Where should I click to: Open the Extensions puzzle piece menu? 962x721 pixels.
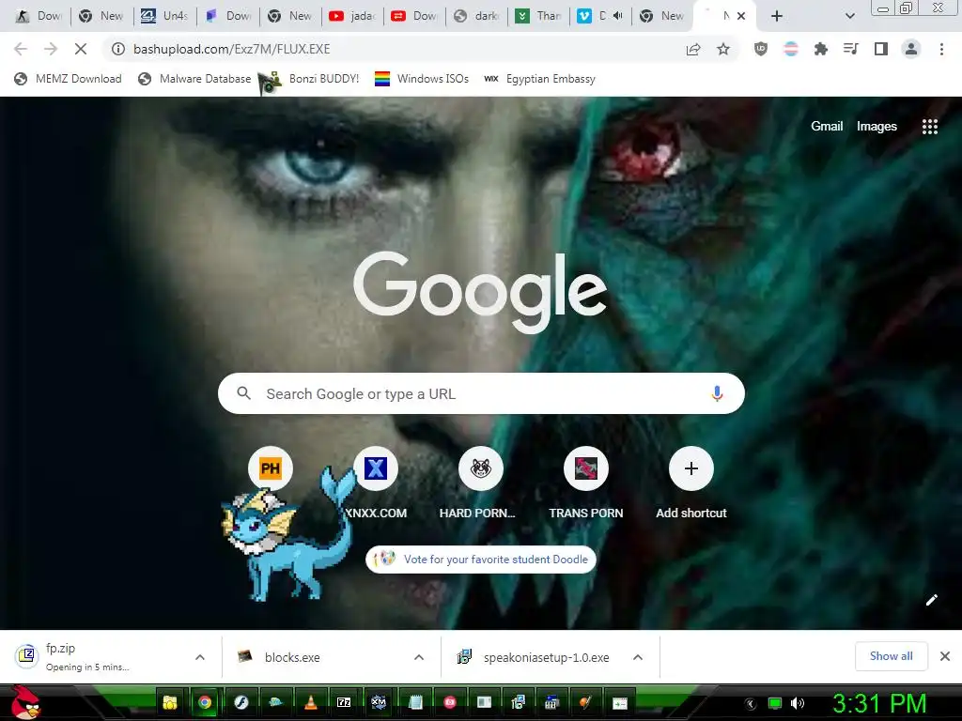click(821, 49)
